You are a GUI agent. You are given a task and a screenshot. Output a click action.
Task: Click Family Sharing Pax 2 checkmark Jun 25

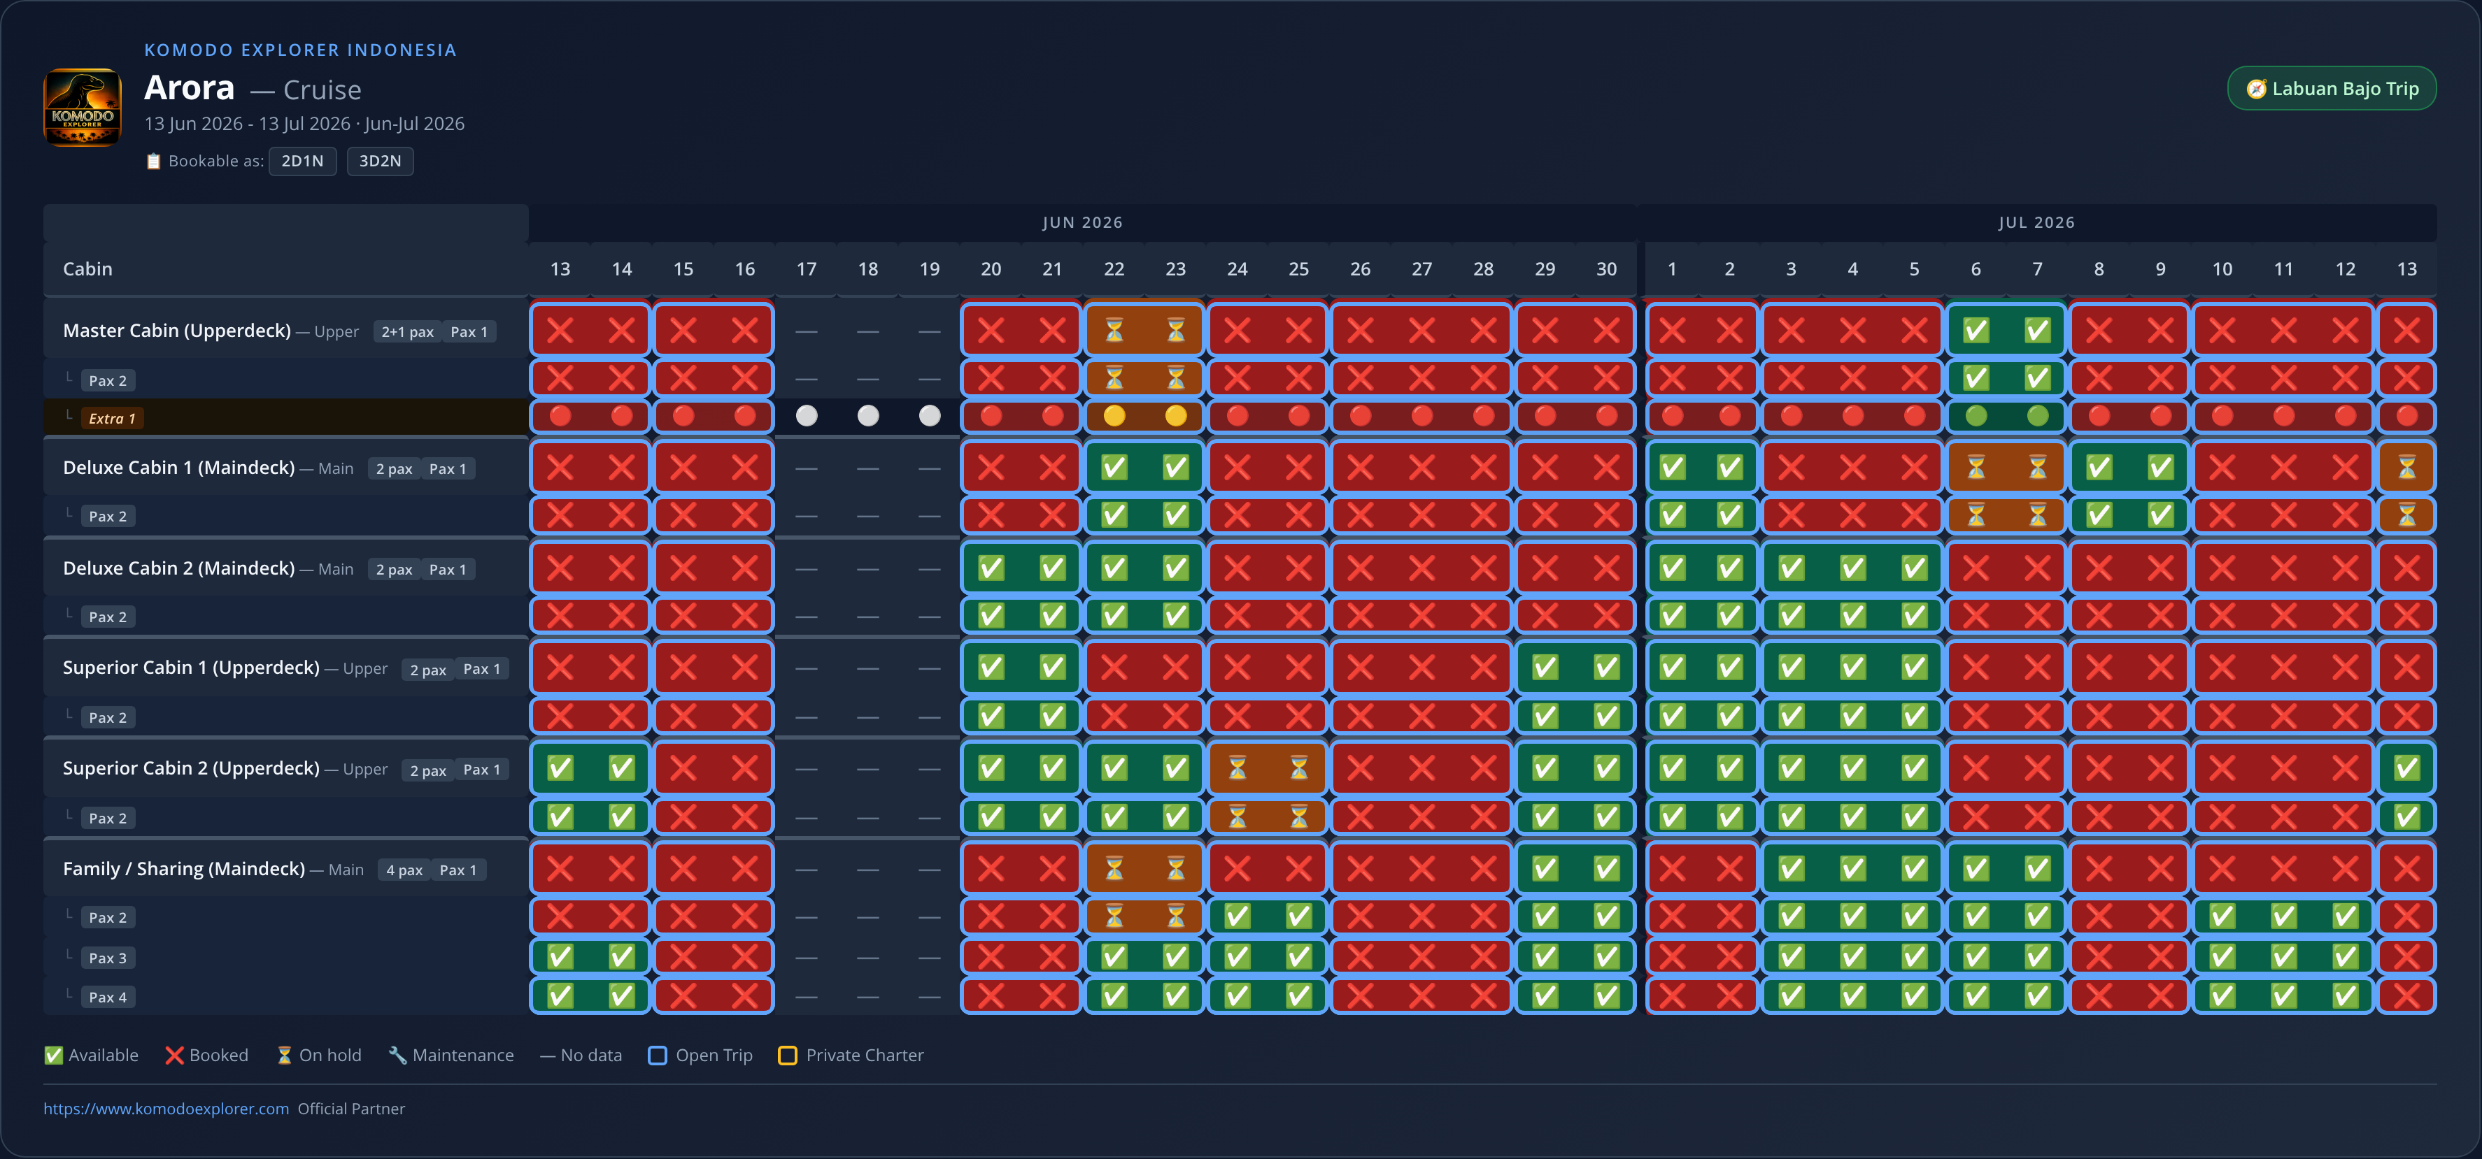pyautogui.click(x=1299, y=916)
